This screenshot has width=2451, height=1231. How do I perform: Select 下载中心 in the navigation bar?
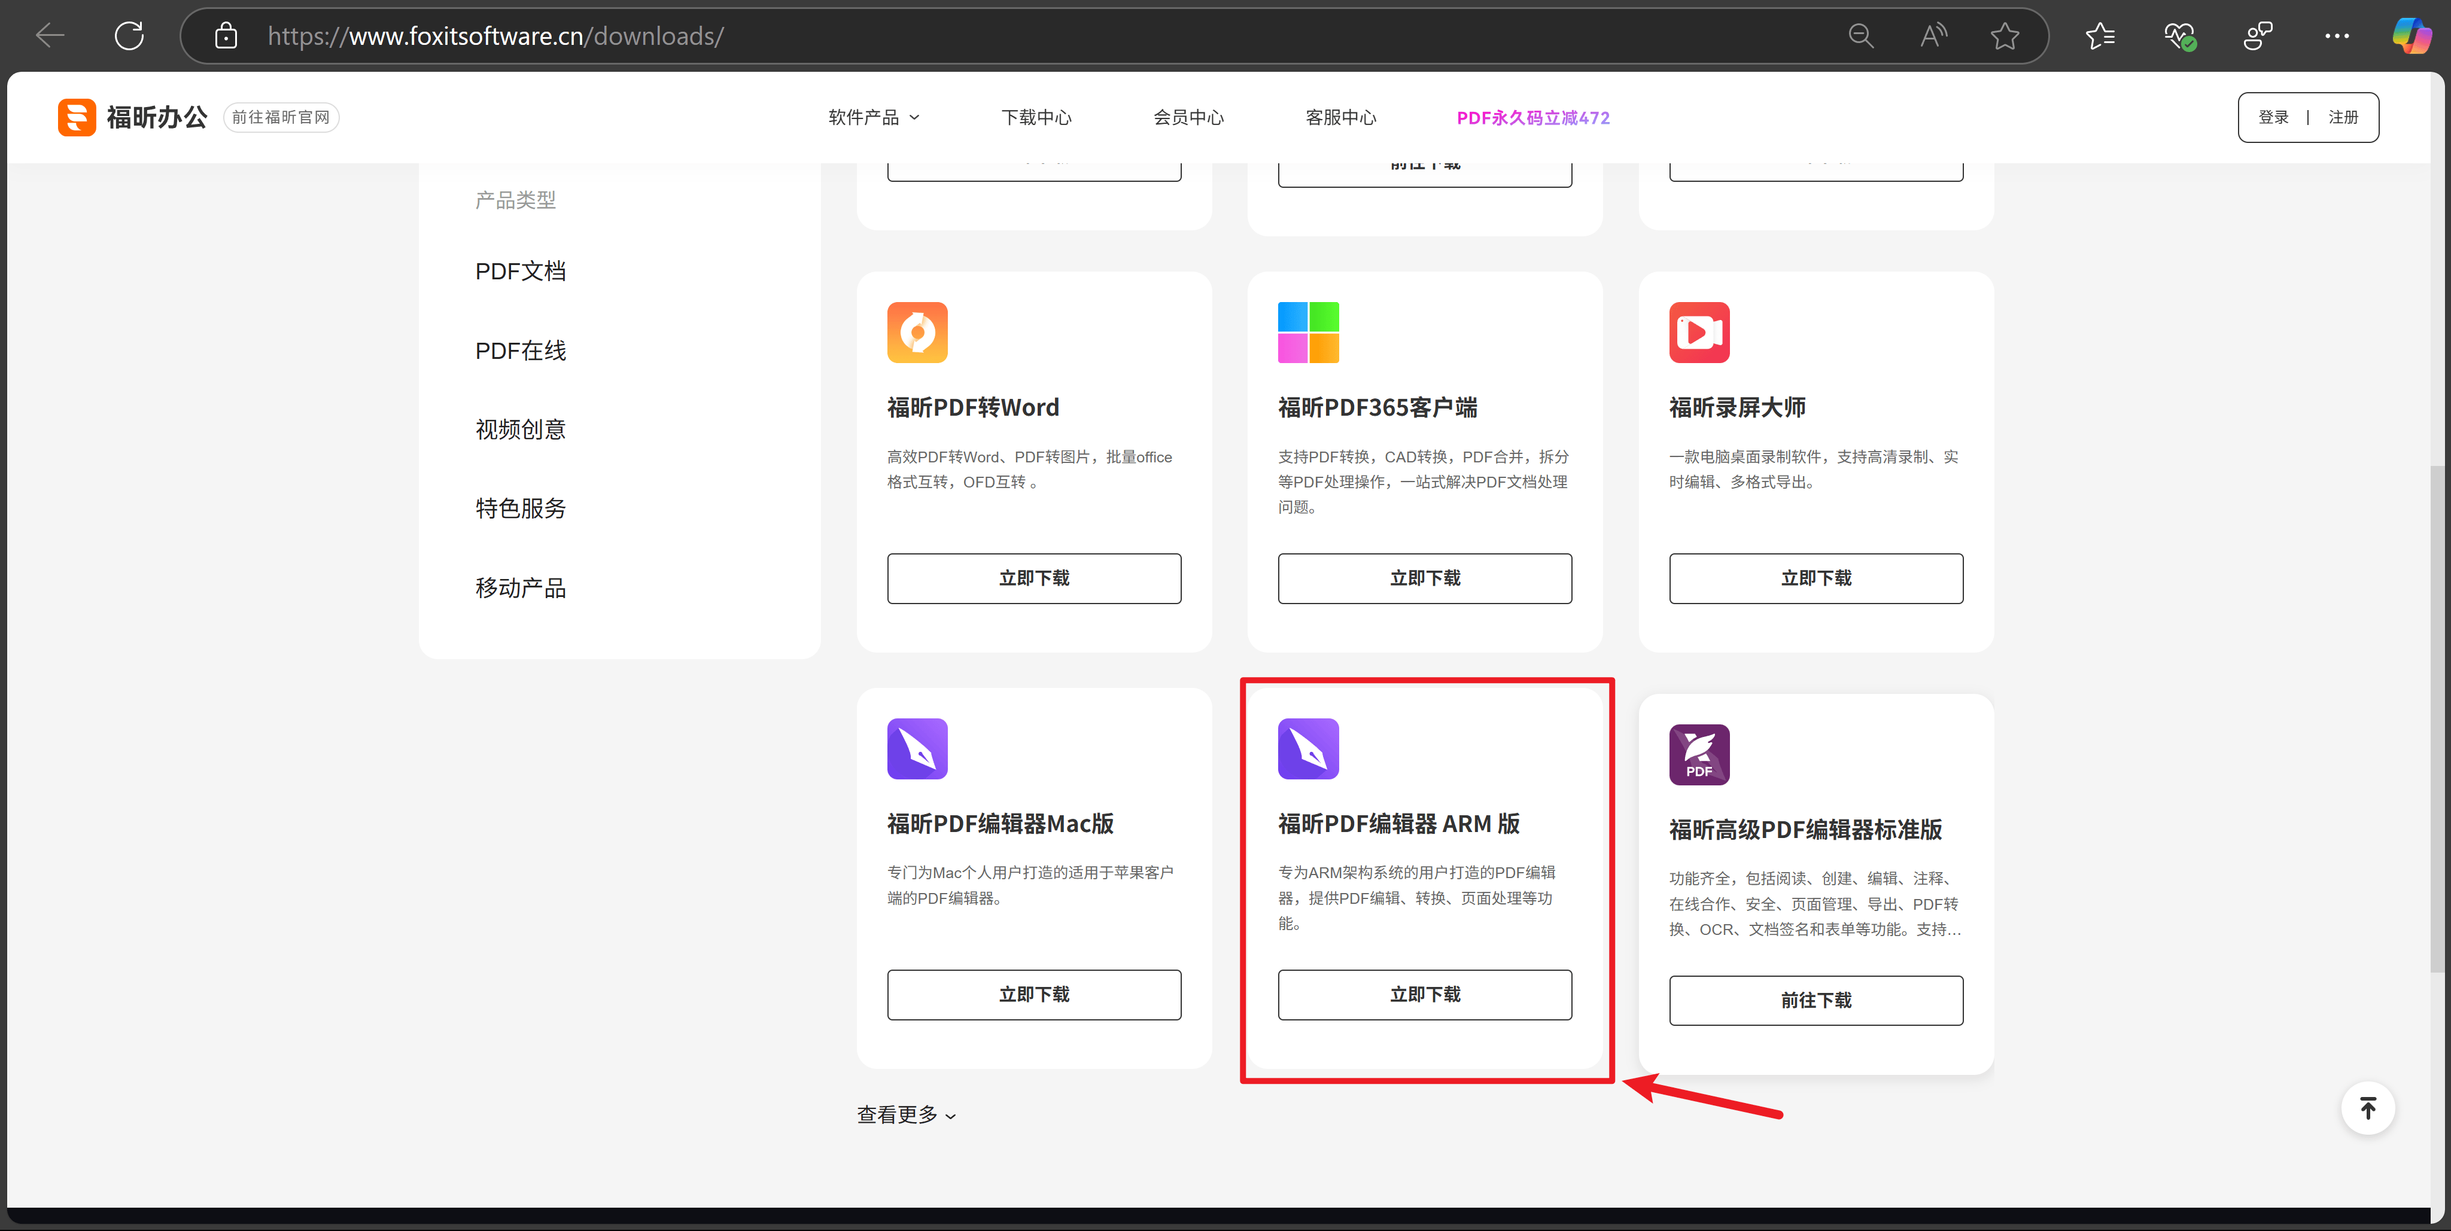pyautogui.click(x=1036, y=117)
